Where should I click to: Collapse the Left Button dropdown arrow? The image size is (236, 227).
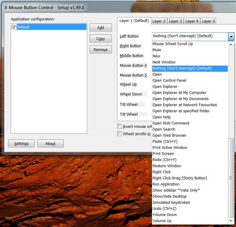pyautogui.click(x=231, y=36)
